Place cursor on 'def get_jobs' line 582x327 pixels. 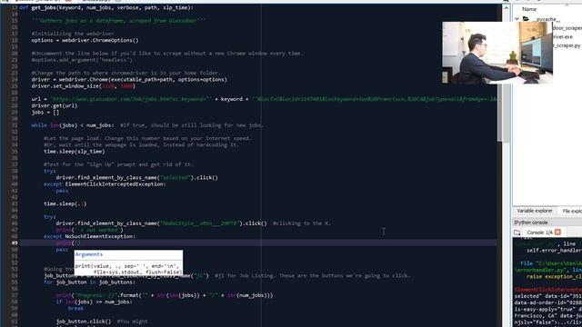point(106,7)
